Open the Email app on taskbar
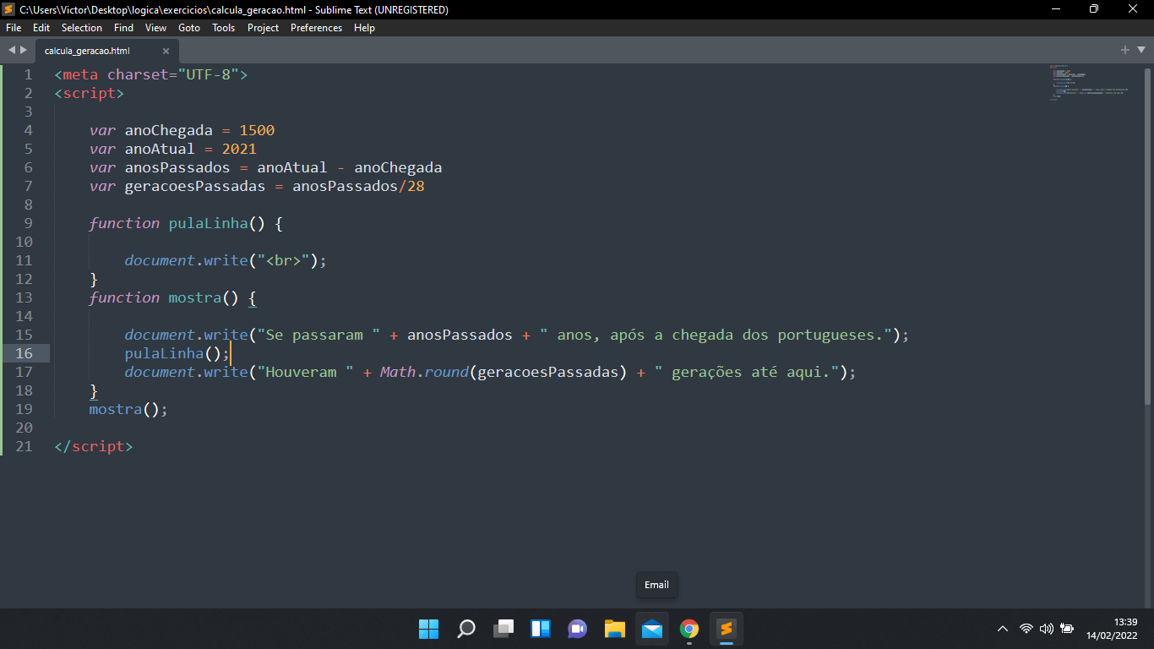1154x649 pixels. 652,629
